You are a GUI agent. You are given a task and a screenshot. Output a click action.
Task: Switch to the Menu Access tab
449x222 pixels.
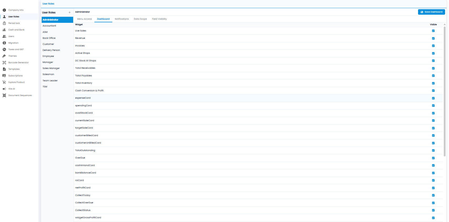(x=84, y=19)
